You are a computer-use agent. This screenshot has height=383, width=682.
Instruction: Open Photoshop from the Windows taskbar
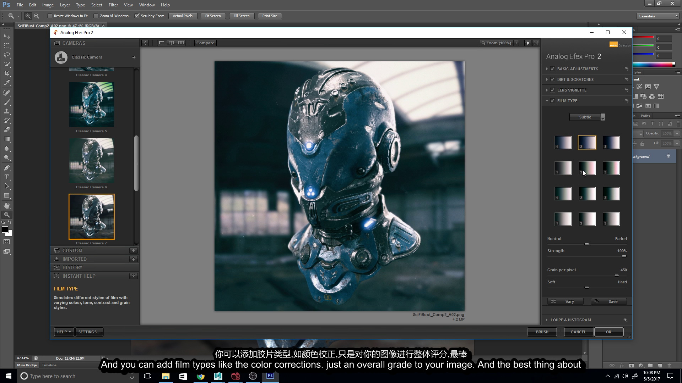pyautogui.click(x=270, y=376)
